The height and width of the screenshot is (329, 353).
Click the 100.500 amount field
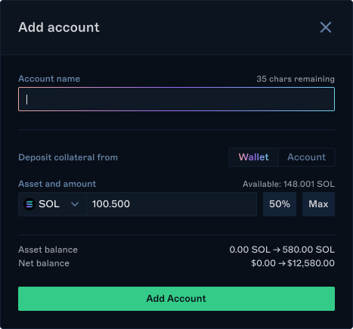[172, 204]
